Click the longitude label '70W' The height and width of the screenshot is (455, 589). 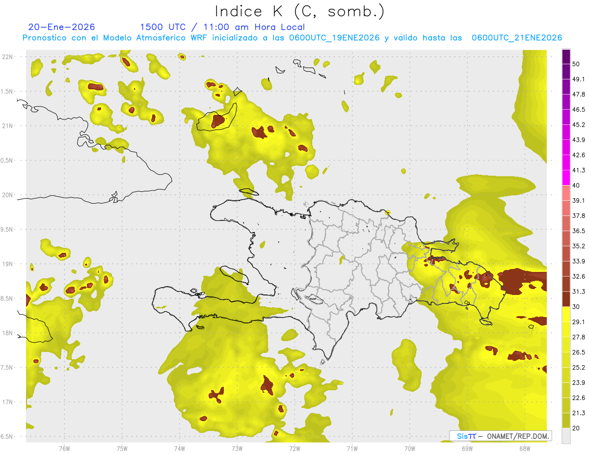(409, 448)
